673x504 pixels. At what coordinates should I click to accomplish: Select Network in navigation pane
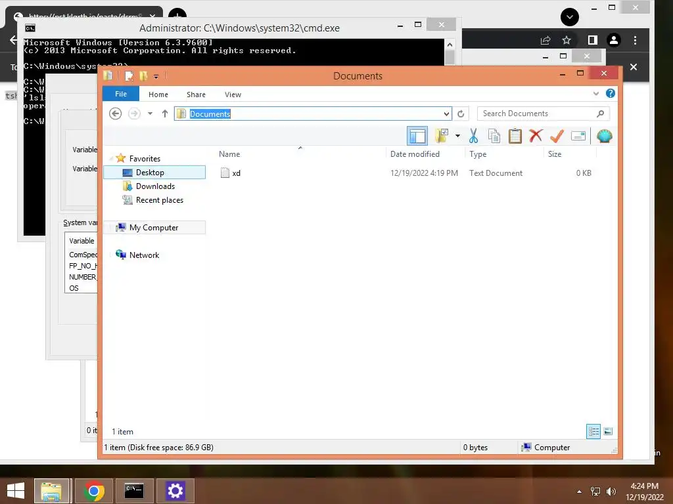pyautogui.click(x=144, y=255)
